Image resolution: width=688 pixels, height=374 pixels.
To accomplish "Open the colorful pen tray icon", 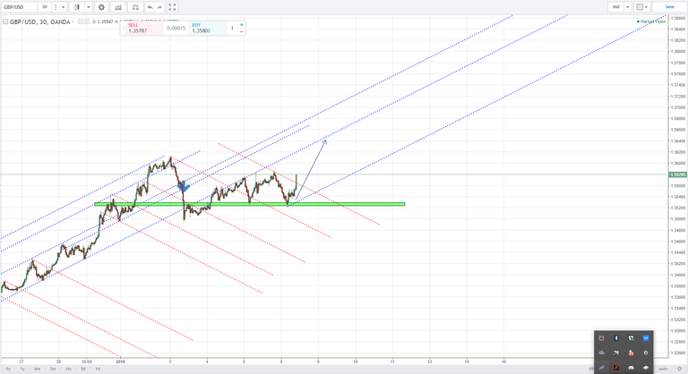I will 616,353.
